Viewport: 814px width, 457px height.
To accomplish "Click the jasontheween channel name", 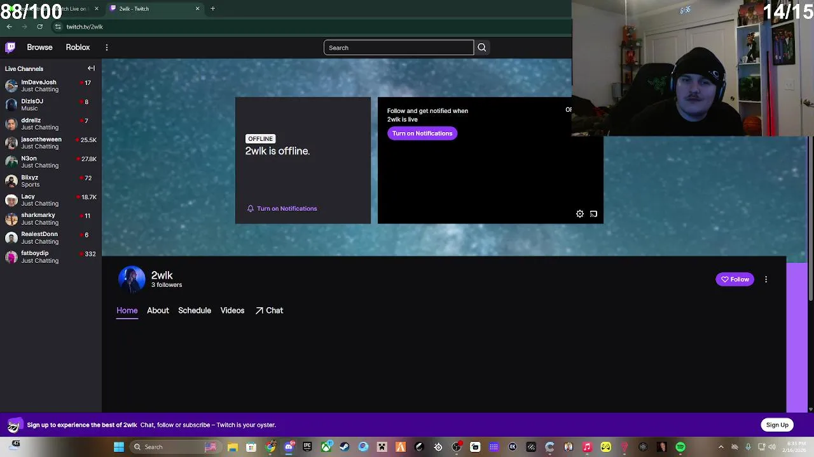I will 41,139.
